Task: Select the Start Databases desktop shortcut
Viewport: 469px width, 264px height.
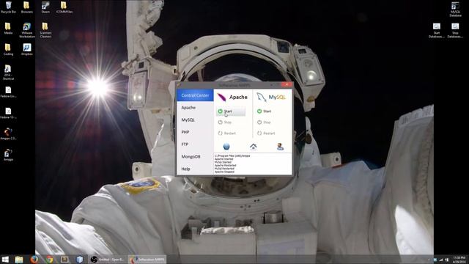Action: point(437,30)
